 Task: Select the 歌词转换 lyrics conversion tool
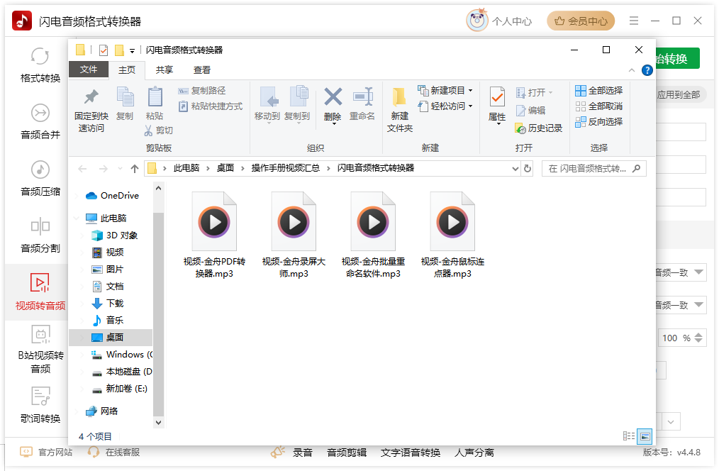40,406
